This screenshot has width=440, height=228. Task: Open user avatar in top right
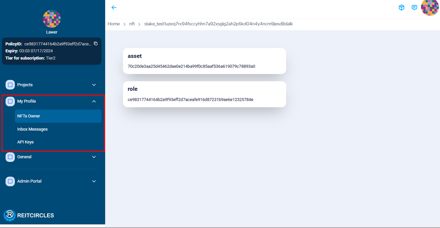click(429, 7)
